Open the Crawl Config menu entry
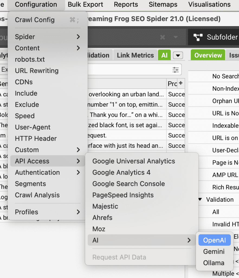This screenshot has height=278, width=239. coord(47,20)
